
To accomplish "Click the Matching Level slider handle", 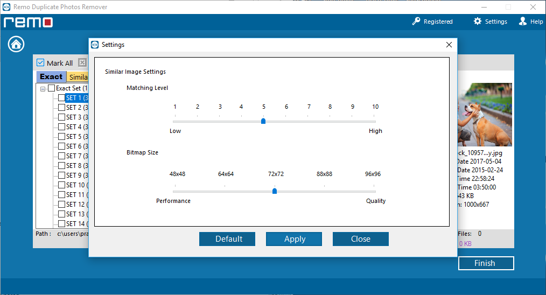I will click(263, 121).
